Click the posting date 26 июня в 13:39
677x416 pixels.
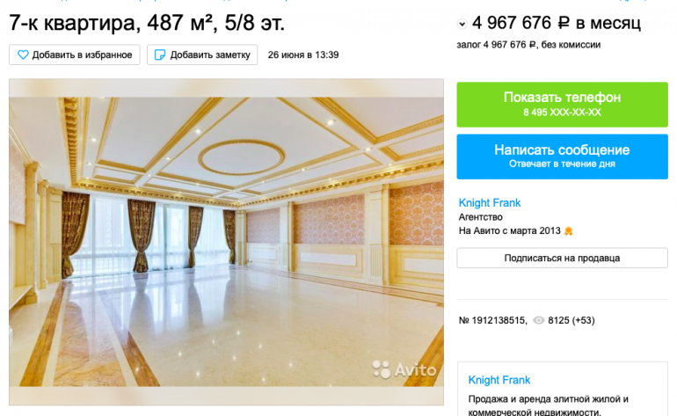tap(303, 55)
